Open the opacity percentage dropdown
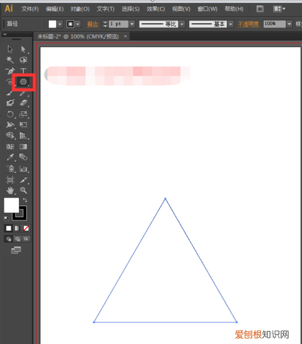The height and width of the screenshot is (344, 302). pos(289,24)
